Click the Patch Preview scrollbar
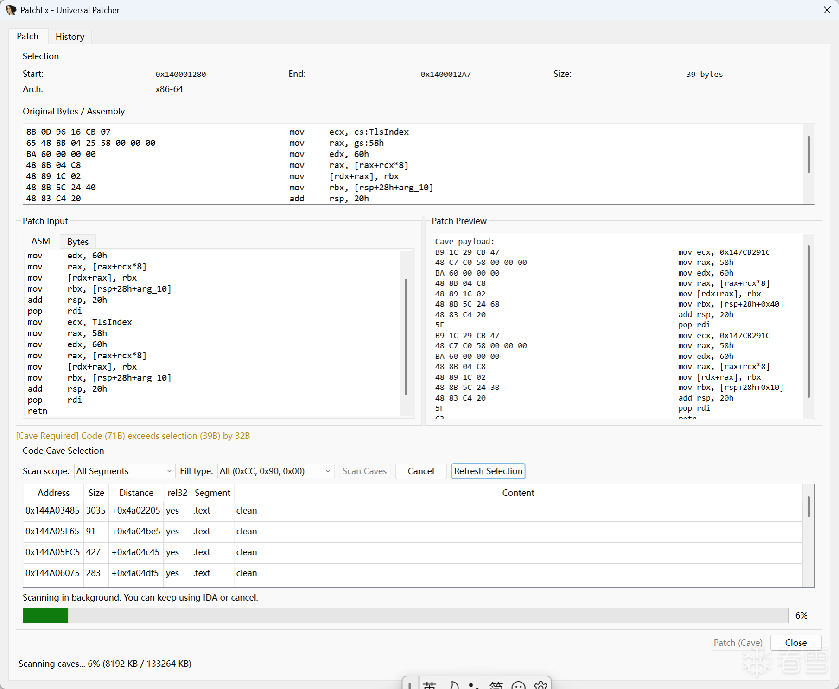The width and height of the screenshot is (839, 689). [x=809, y=321]
